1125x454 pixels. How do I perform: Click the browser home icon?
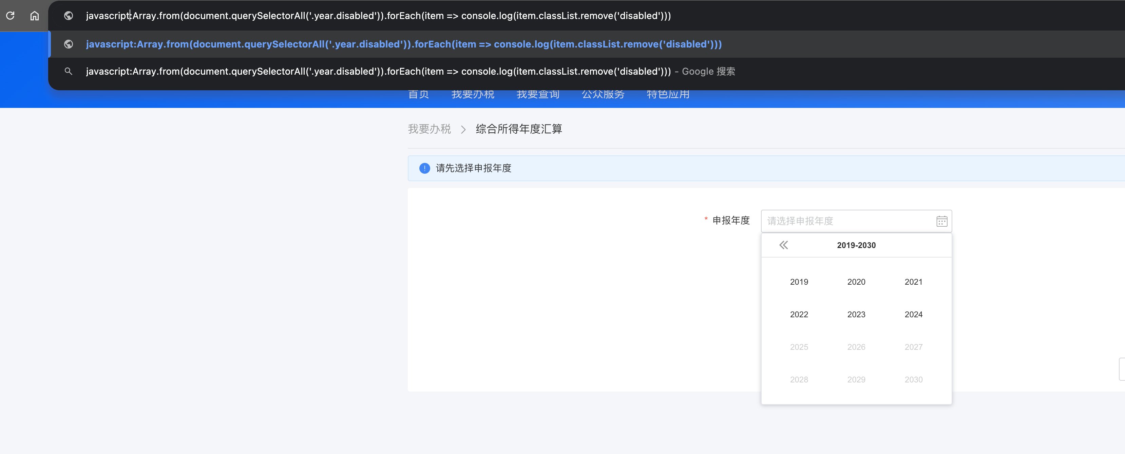click(35, 15)
